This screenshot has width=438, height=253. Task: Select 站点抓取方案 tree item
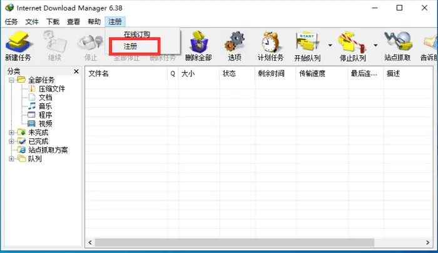pos(48,150)
